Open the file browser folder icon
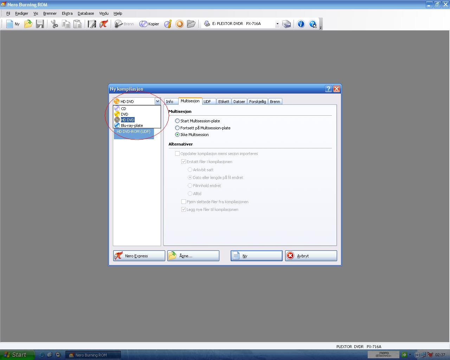 tap(191, 24)
